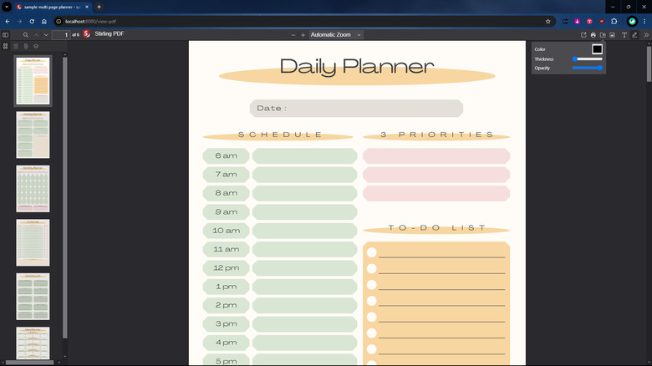Click the '3 PRIORITIES' heading
The height and width of the screenshot is (366, 652).
[x=436, y=135]
